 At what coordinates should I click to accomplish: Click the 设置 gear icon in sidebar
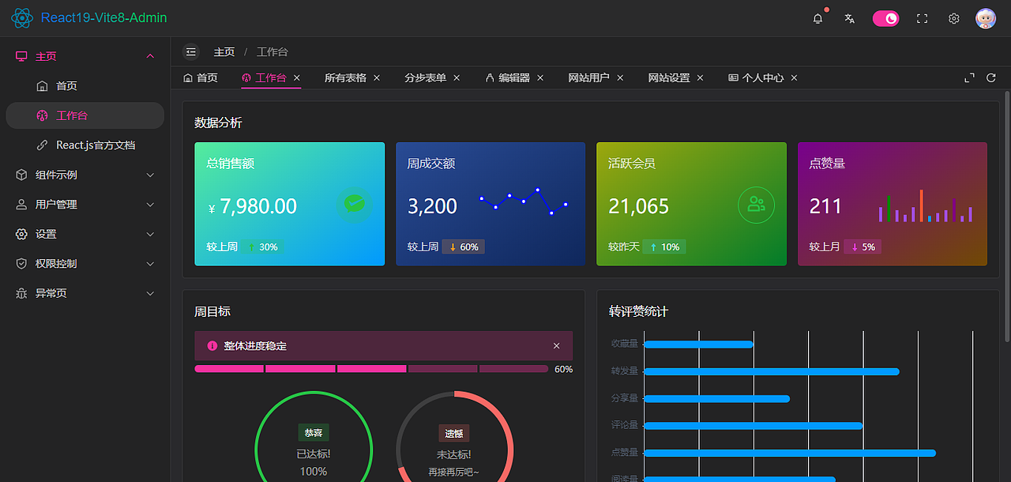coord(21,234)
